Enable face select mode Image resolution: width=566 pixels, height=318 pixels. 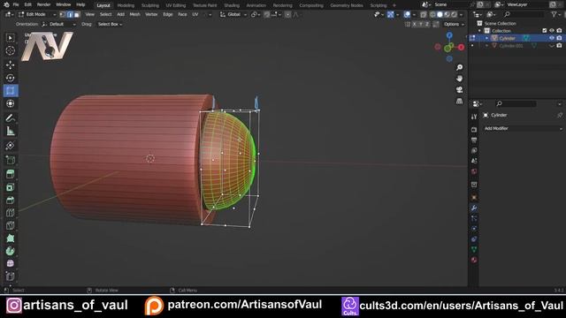coord(77,15)
